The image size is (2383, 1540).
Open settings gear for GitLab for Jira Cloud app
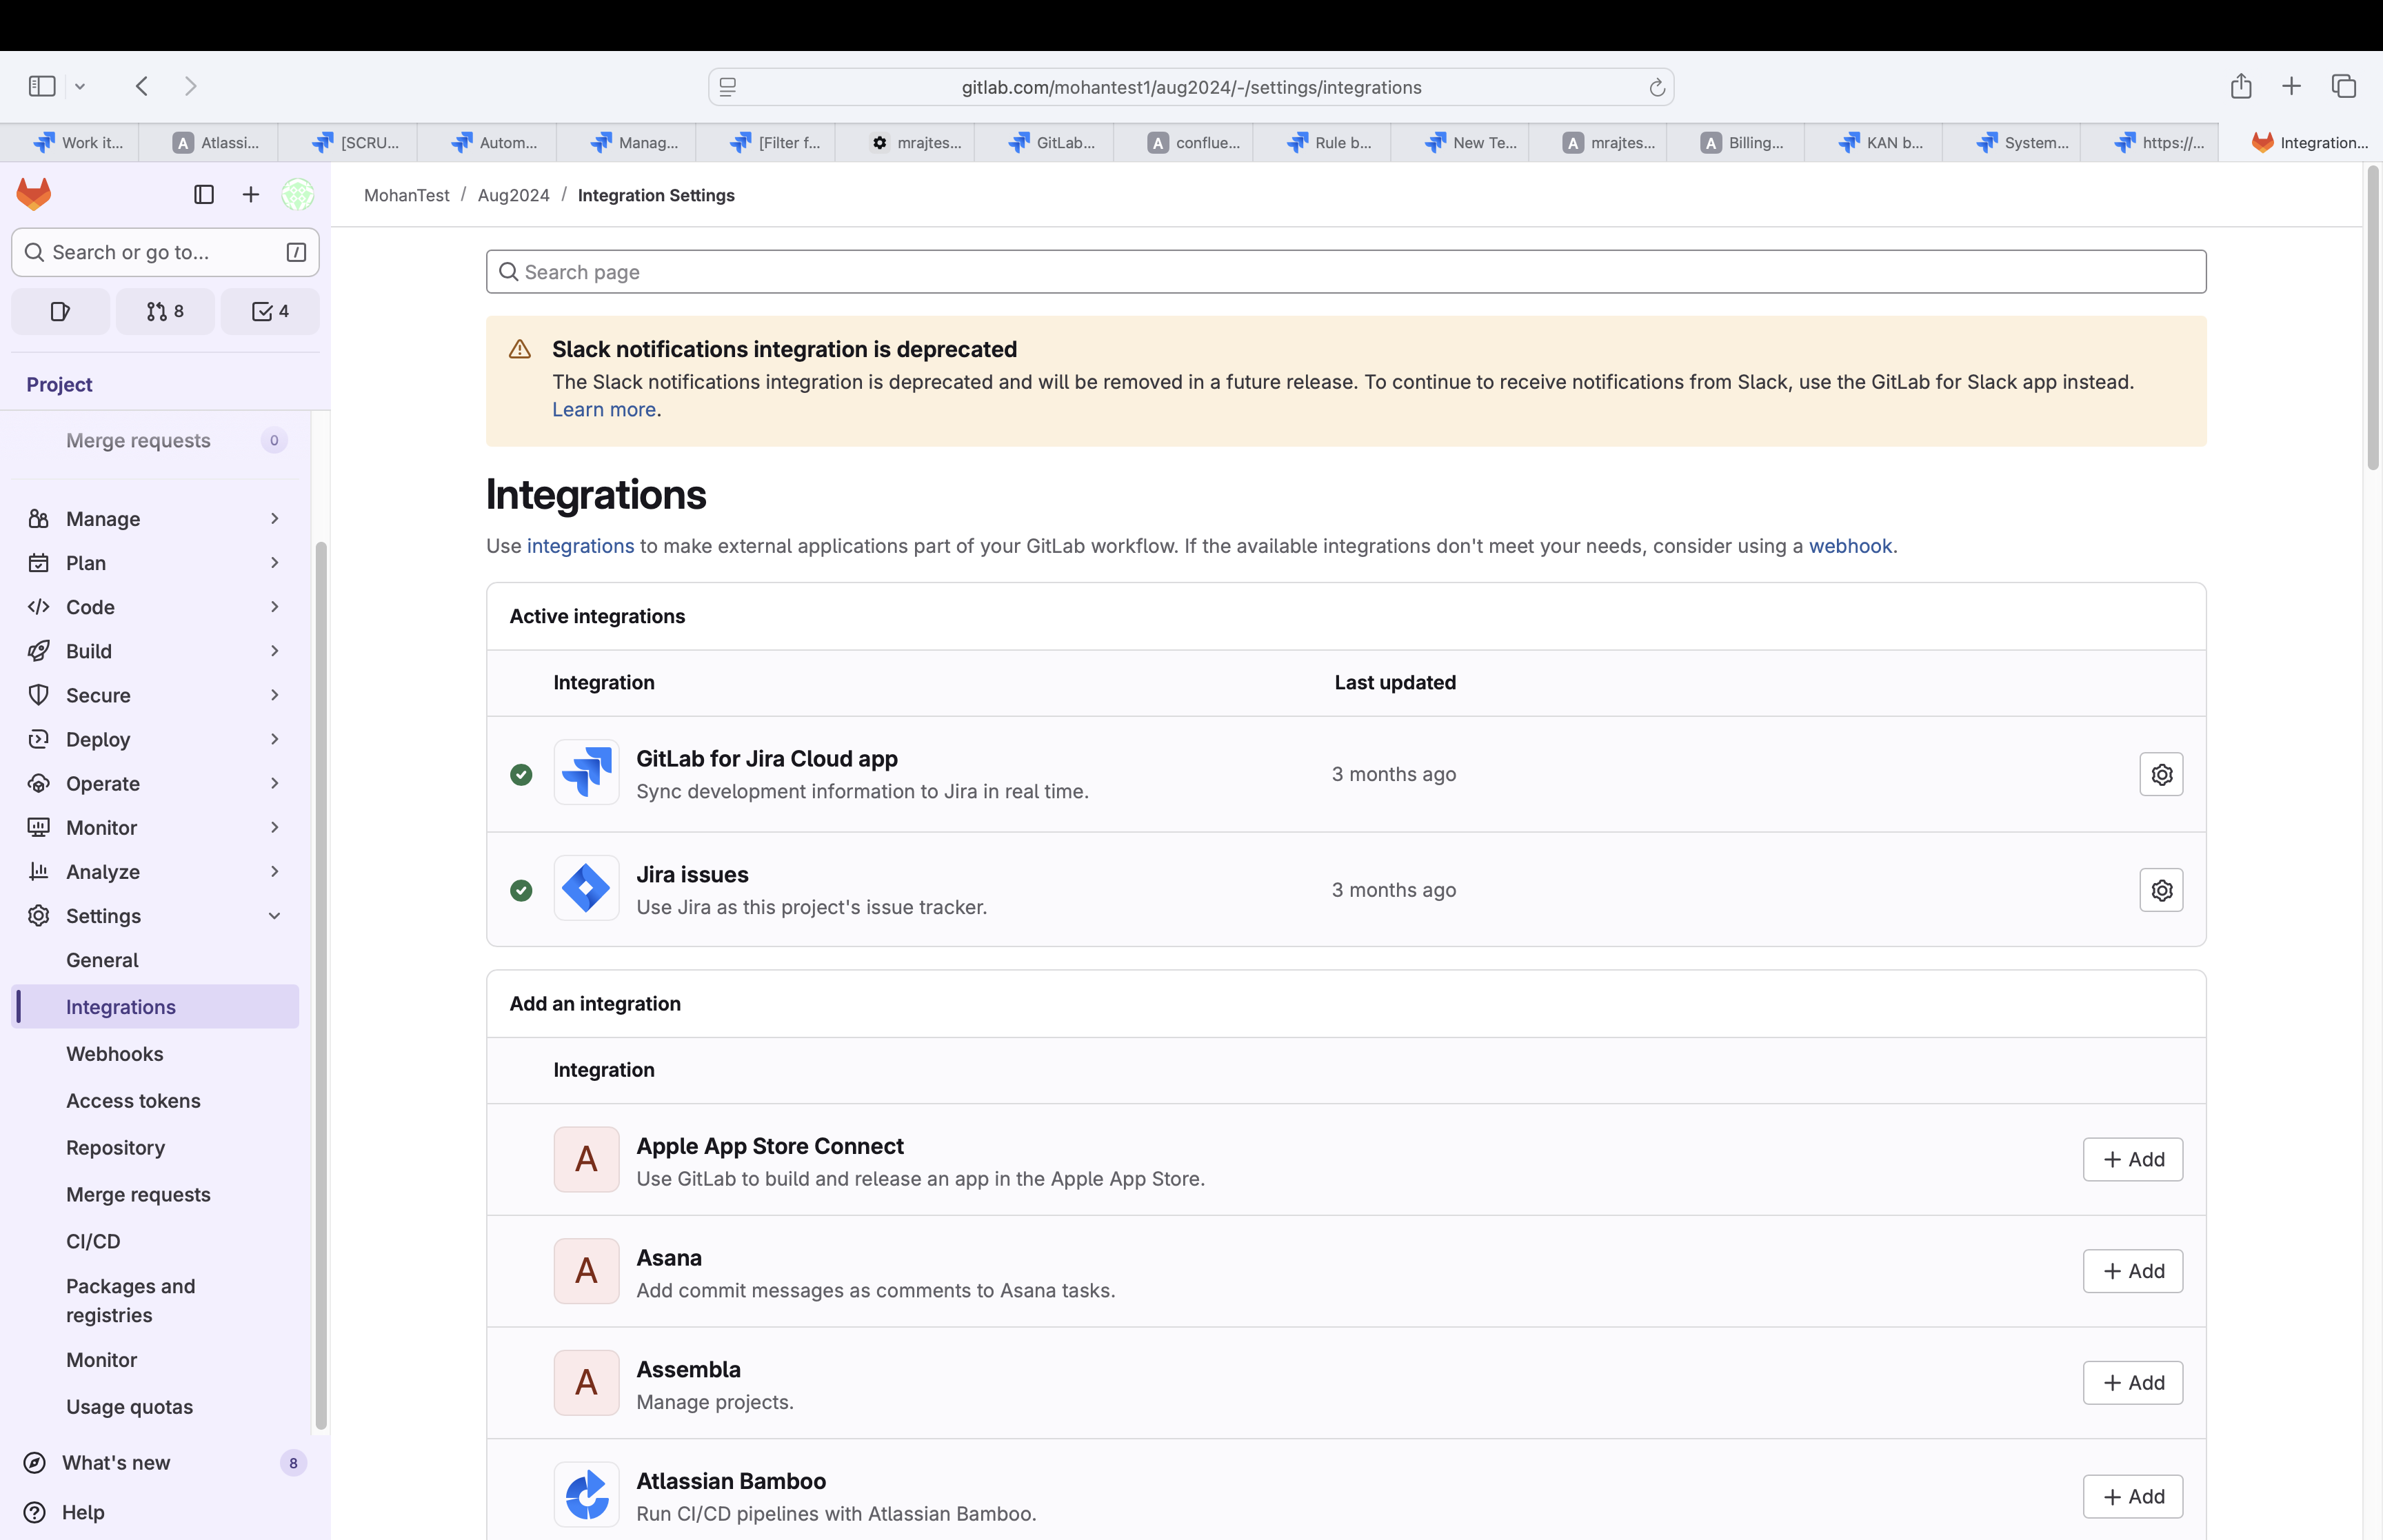[x=2161, y=774]
